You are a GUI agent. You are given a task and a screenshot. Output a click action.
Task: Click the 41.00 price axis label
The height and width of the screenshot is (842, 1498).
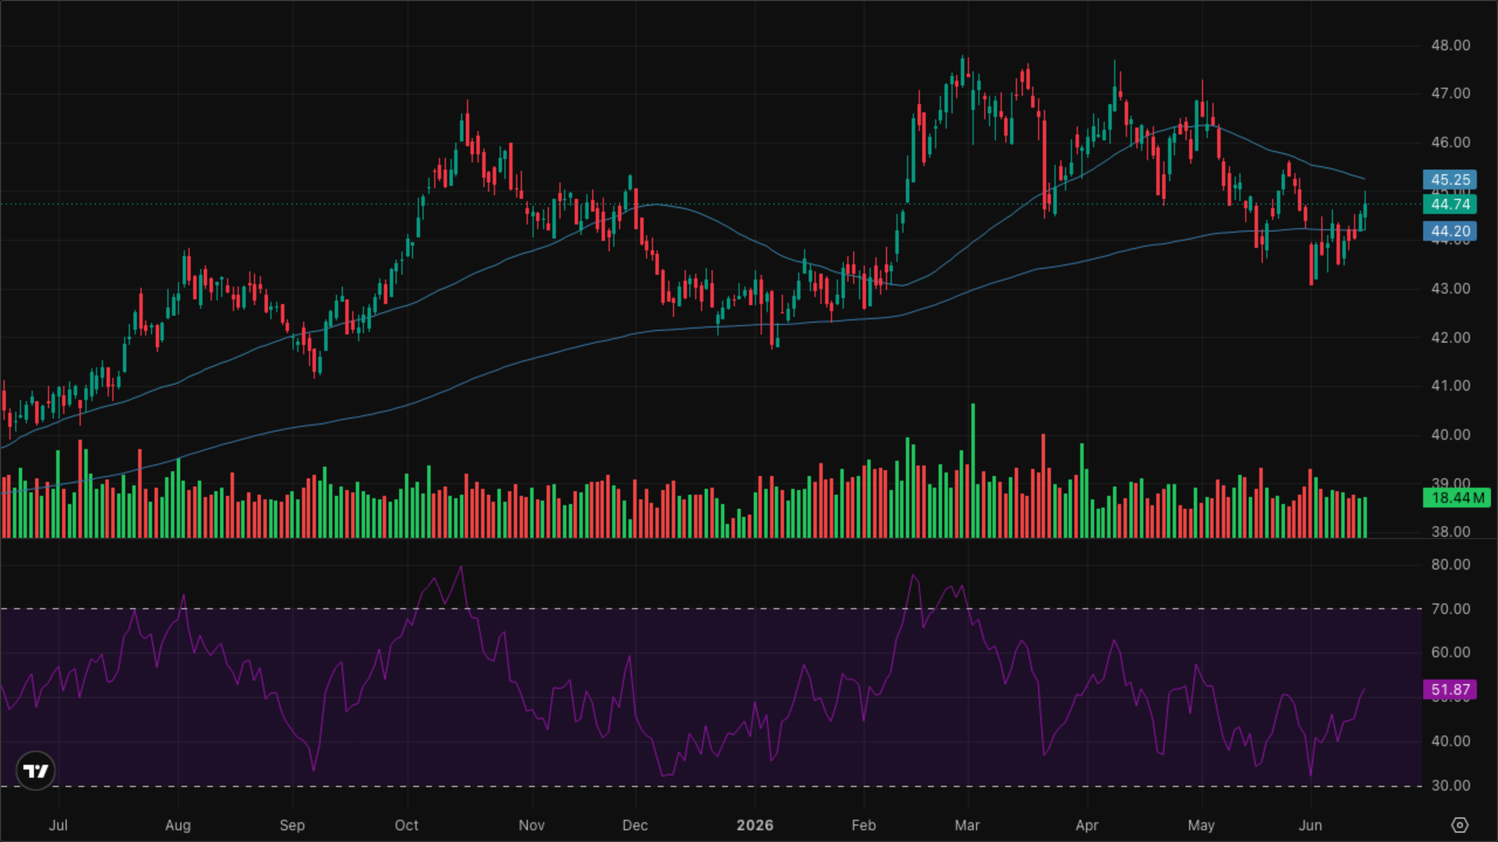(x=1451, y=386)
